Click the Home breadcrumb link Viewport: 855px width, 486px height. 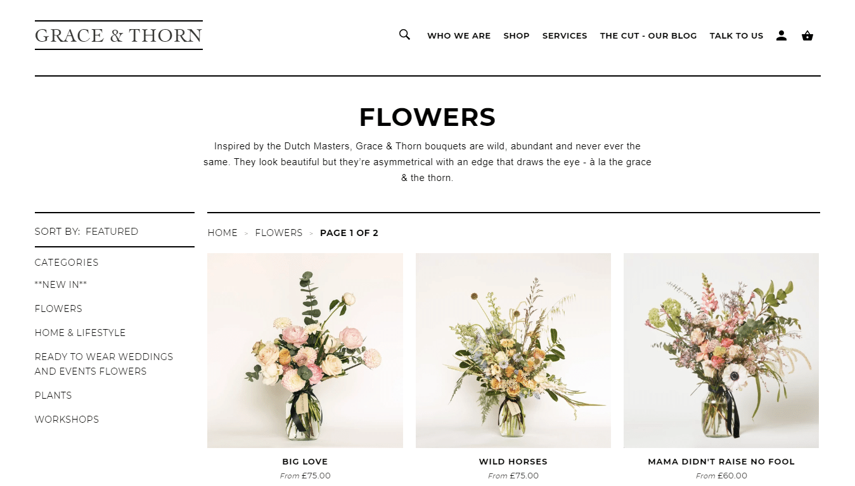(222, 233)
